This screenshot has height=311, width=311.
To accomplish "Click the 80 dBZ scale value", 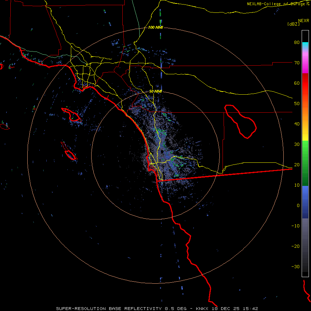I will pos(297,42).
